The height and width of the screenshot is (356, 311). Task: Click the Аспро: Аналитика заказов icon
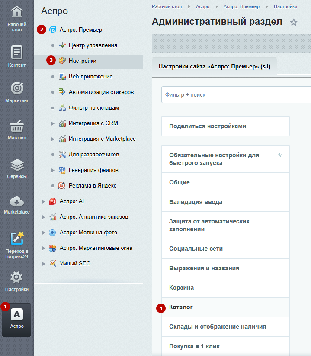point(53,217)
